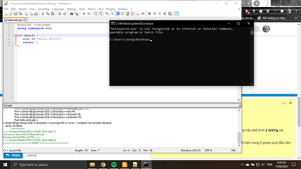Toggle the Indent Guide toolbar icon
301x169 pixels.
tap(117, 14)
